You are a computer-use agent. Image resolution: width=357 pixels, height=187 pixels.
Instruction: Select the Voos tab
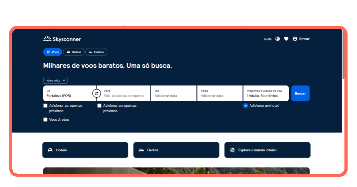click(x=53, y=52)
